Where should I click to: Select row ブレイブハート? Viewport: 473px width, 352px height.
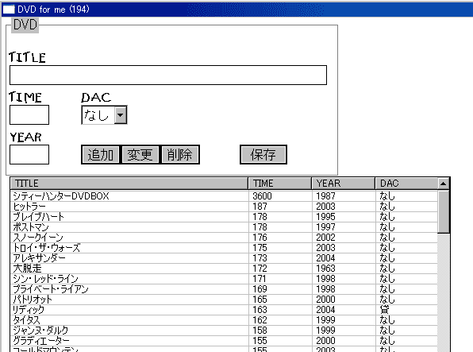pos(224,217)
